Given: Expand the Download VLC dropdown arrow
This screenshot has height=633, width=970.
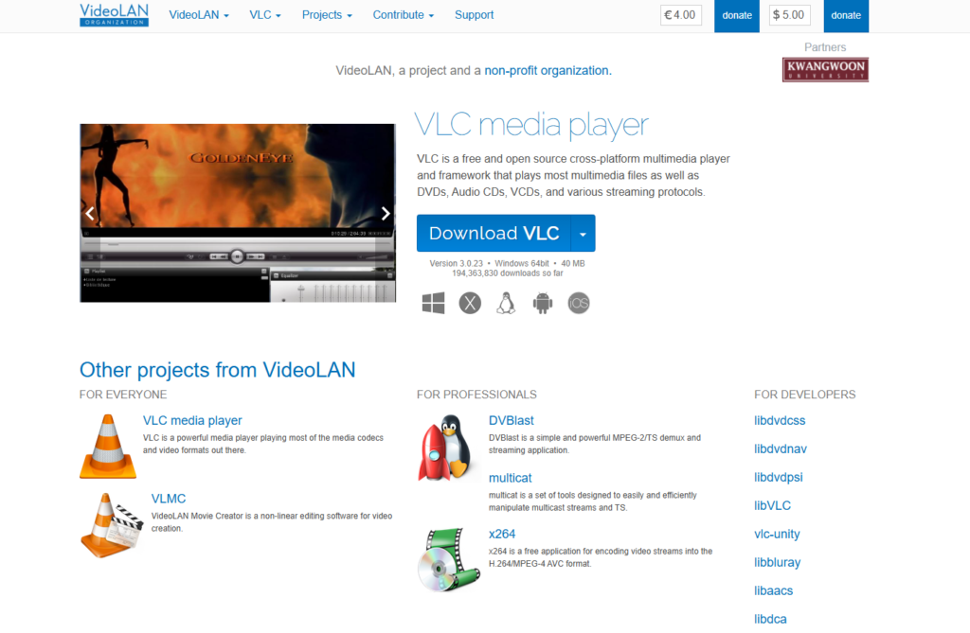Looking at the screenshot, I should point(584,233).
